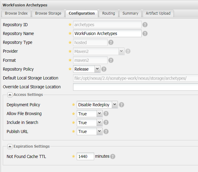
Task: Open the Provider Maven2 dropdown
Action: tap(121, 51)
